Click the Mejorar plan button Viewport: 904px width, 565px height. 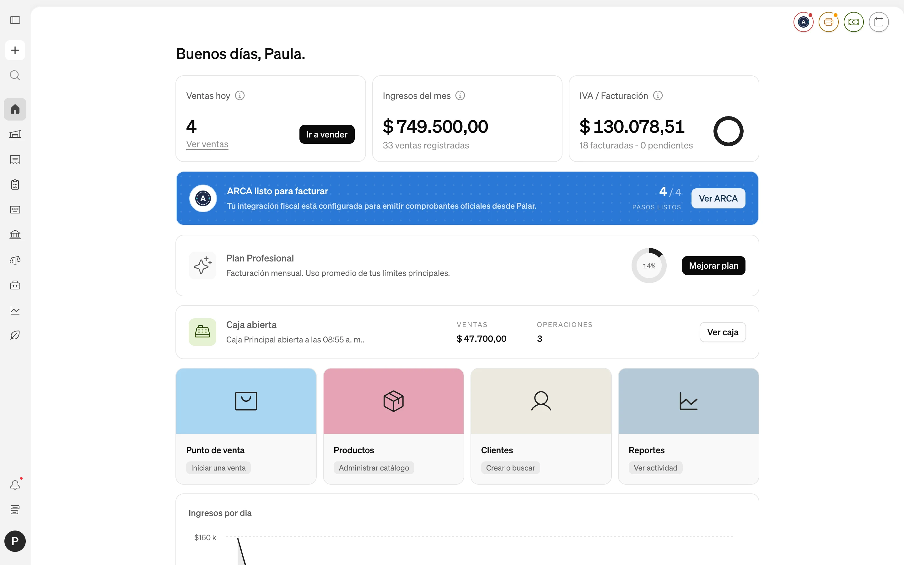click(x=713, y=266)
